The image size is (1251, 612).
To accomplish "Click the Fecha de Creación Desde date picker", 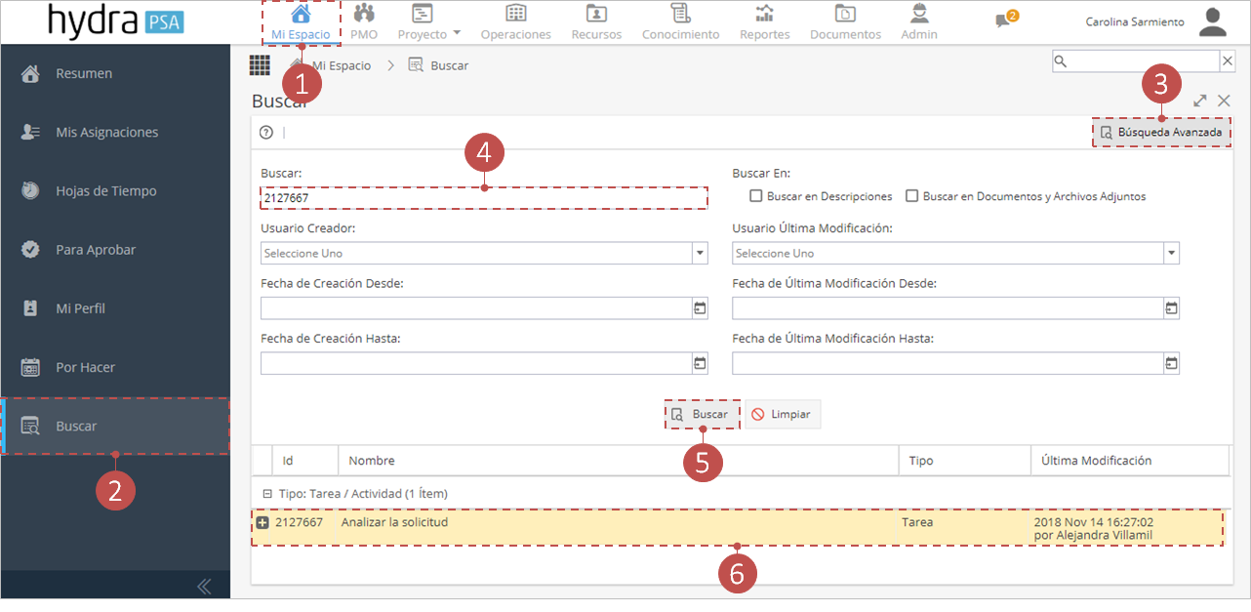I will click(x=700, y=307).
